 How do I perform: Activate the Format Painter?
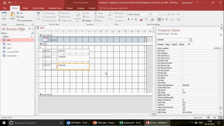pyautogui.click(x=24, y=21)
